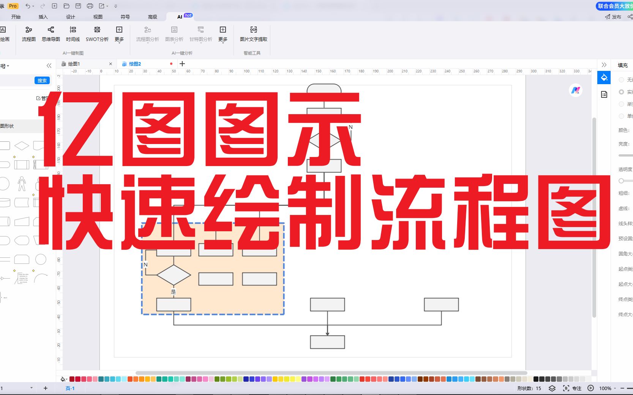Image resolution: width=633 pixels, height=395 pixels.
Task: Add a new page with the plus button
Action: [46, 388]
